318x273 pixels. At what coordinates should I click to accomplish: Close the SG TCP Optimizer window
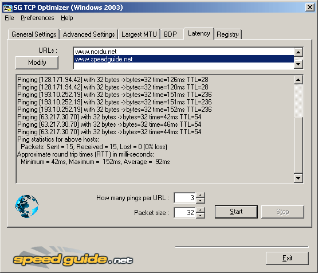tap(310, 7)
